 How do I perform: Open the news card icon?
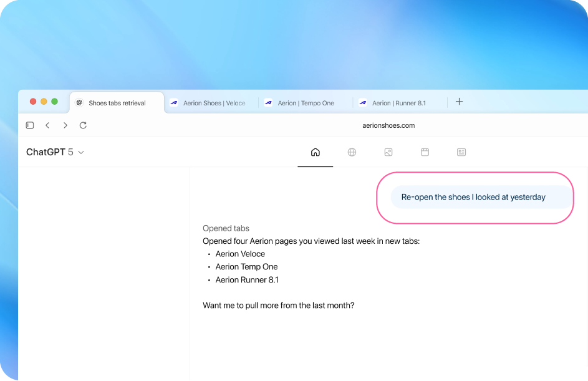click(461, 152)
